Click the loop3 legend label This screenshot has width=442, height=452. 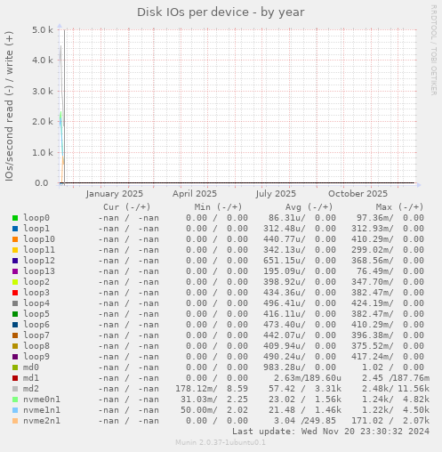36,293
